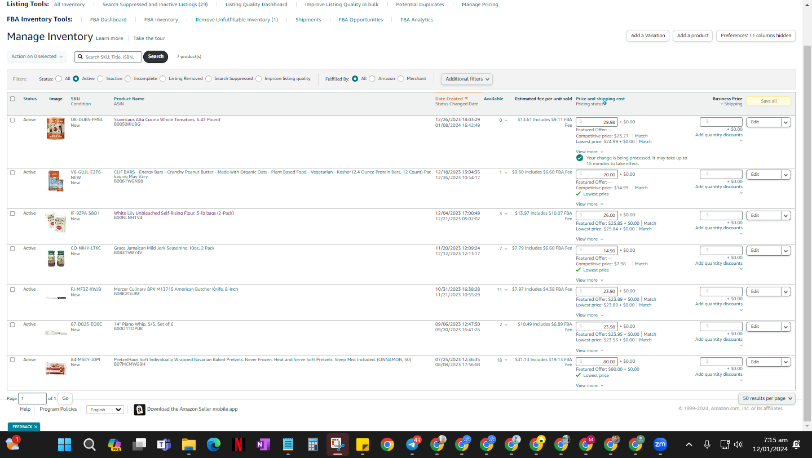Open the English language selector
Image resolution: width=812 pixels, height=458 pixels.
(x=105, y=410)
